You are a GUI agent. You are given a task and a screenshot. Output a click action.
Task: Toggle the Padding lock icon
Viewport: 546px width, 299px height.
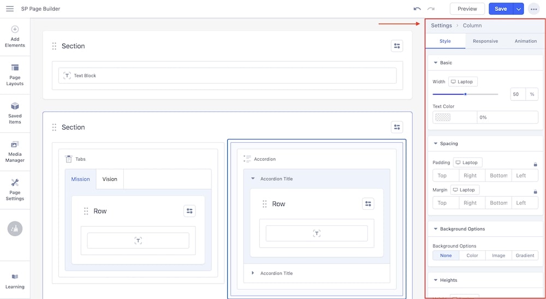(x=535, y=163)
